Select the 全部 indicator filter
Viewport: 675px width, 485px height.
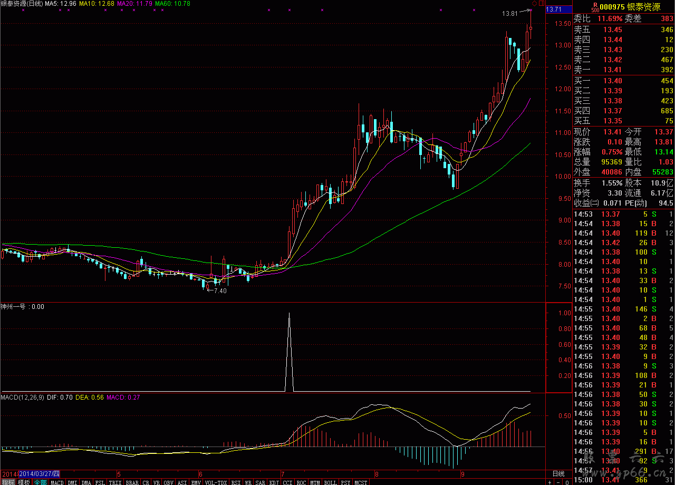[x=41, y=482]
